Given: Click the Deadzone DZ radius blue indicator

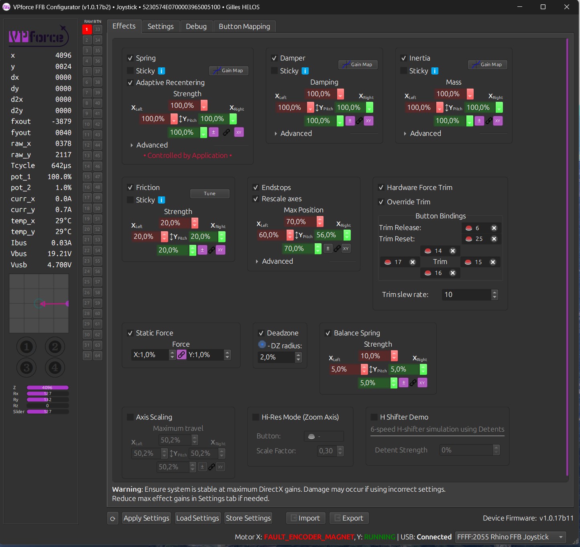Looking at the screenshot, I should point(262,344).
